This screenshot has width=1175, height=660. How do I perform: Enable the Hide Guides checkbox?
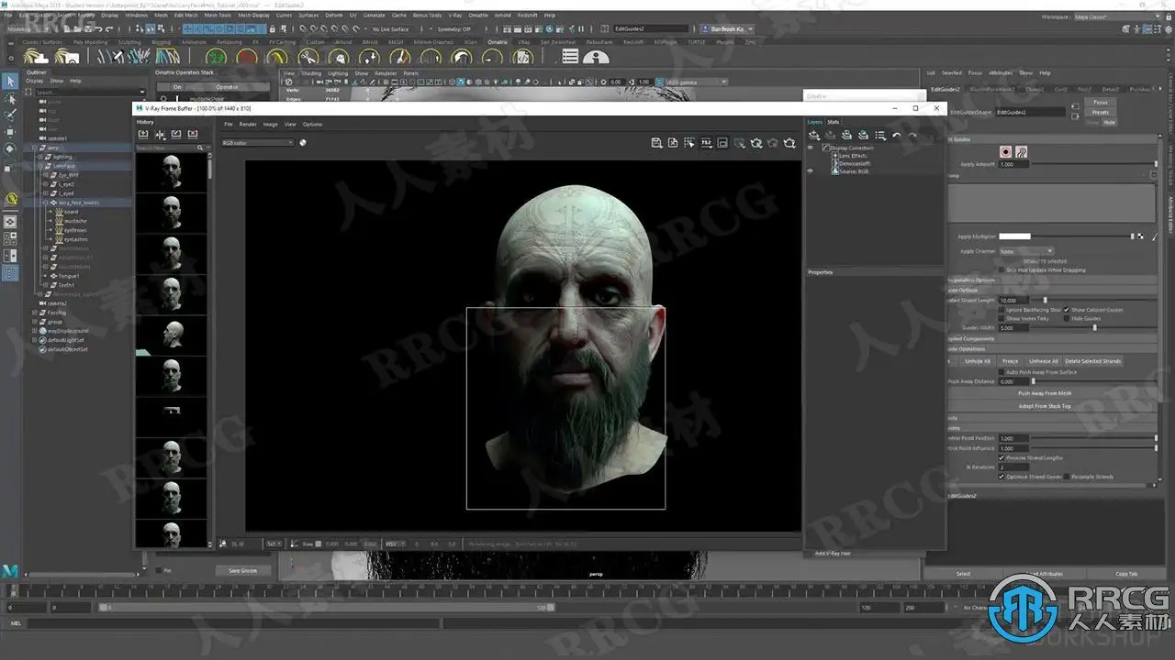pos(1067,318)
